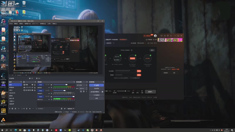Image resolution: width=235 pixels, height=132 pixels.
Task: Open scene filters icon in Scenes panel footer
Action: (16, 109)
